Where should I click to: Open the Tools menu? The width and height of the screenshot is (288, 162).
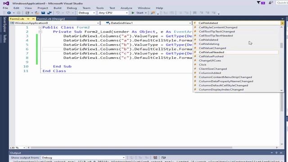tap(100, 8)
